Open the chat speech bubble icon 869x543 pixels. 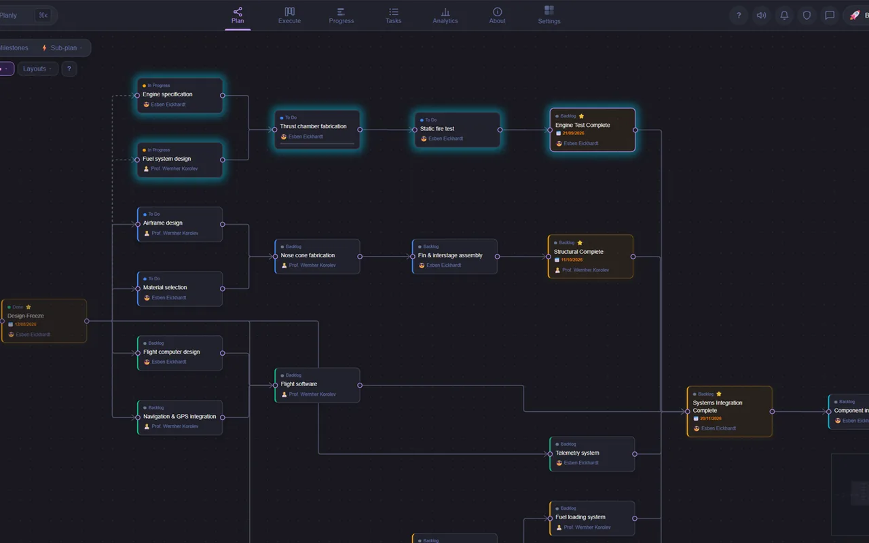[x=830, y=16]
